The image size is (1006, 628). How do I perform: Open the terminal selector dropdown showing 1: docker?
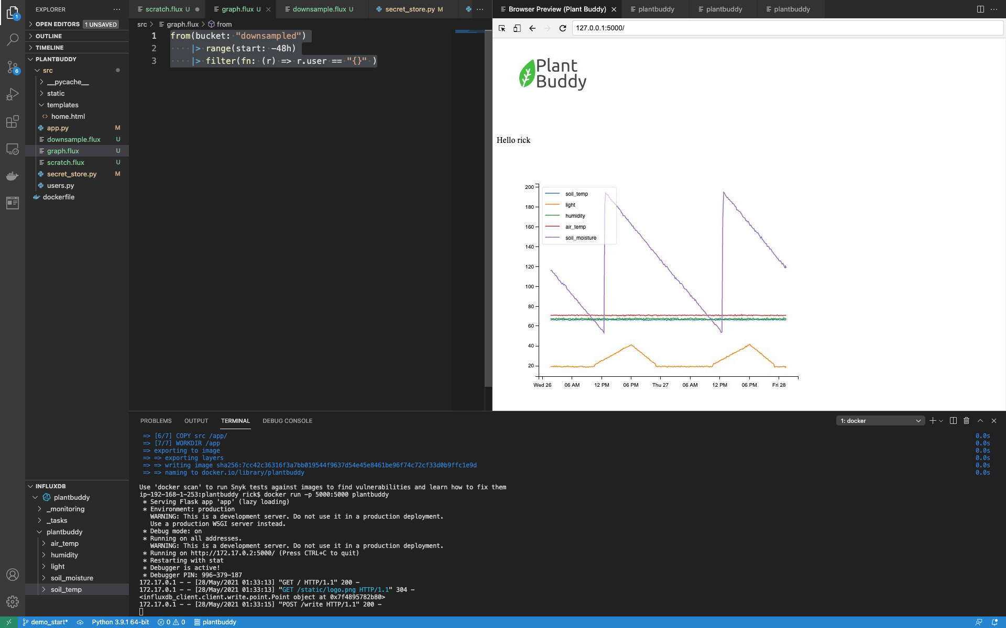pyautogui.click(x=880, y=421)
